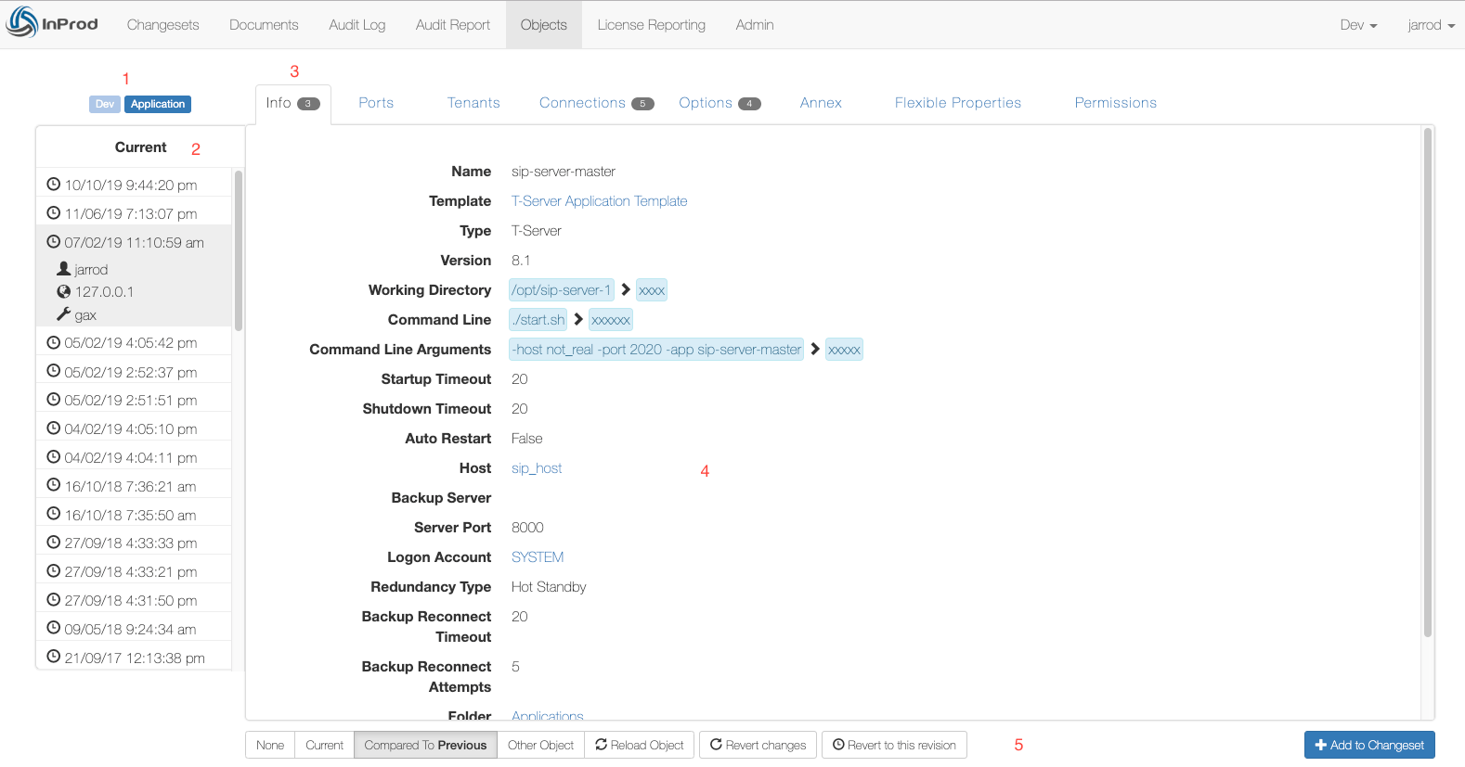Viewport: 1465px width, 767px height.
Task: Switch to the Ports tab
Action: 376,103
